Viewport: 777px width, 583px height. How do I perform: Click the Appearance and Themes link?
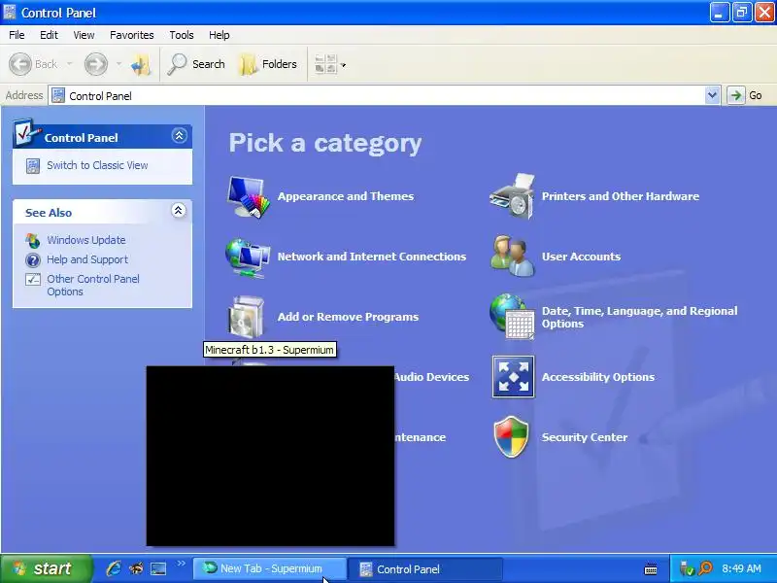click(x=346, y=196)
